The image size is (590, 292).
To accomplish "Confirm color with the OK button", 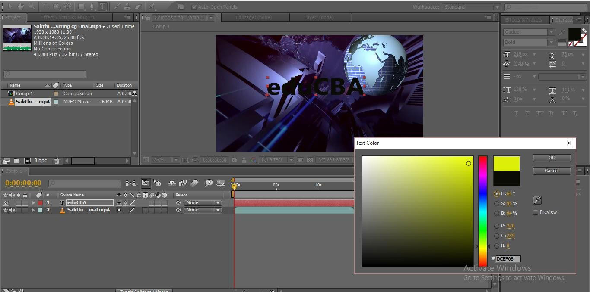I will click(x=552, y=158).
